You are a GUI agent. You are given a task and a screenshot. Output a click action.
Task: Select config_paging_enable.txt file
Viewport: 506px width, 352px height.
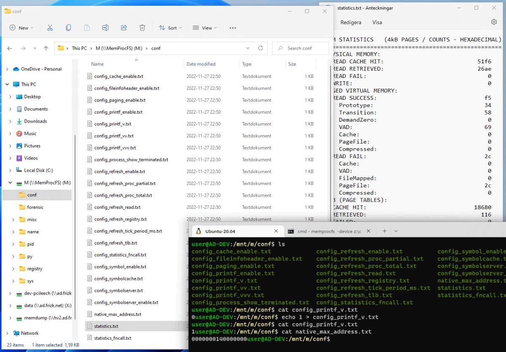click(x=120, y=100)
